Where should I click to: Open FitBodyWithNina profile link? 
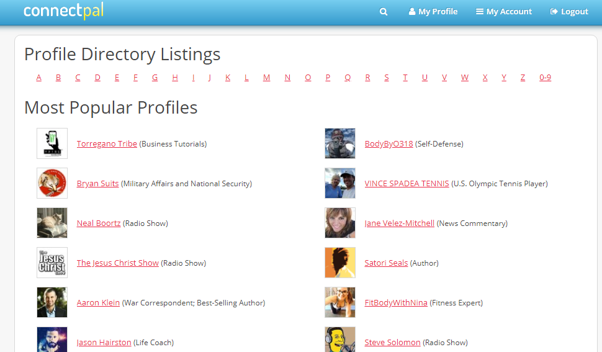coord(396,303)
